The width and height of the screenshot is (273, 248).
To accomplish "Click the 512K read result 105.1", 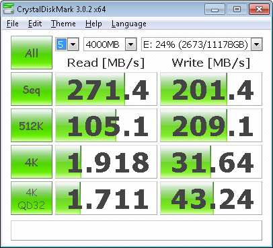I will pyautogui.click(x=106, y=125).
